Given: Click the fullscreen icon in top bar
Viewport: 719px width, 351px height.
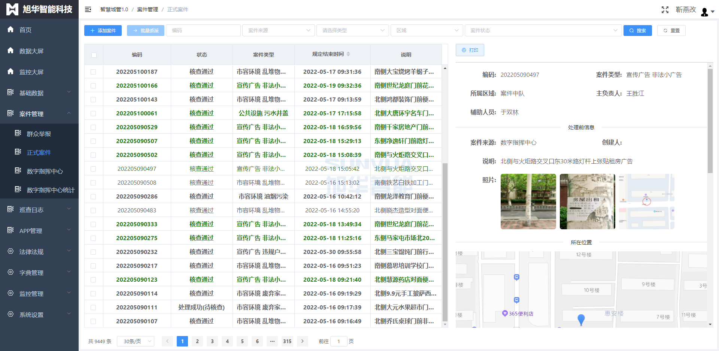Looking at the screenshot, I should (665, 9).
